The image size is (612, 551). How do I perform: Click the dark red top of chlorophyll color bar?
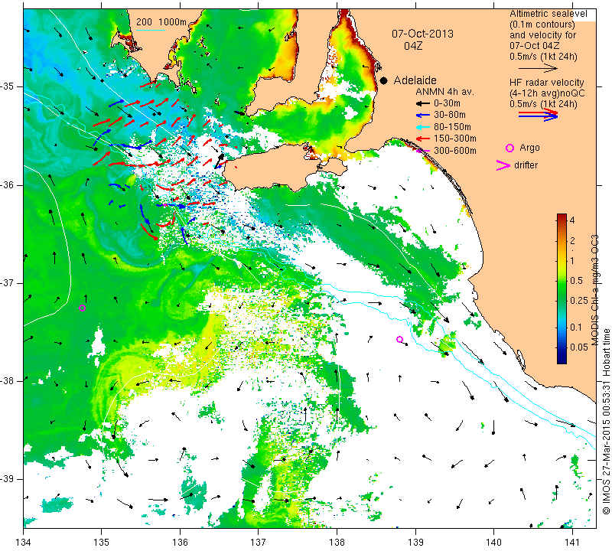562,217
